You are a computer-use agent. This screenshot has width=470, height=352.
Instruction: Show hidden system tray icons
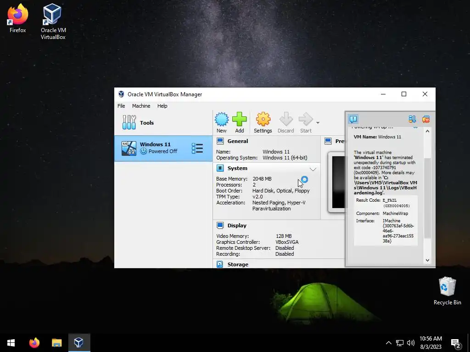point(388,343)
